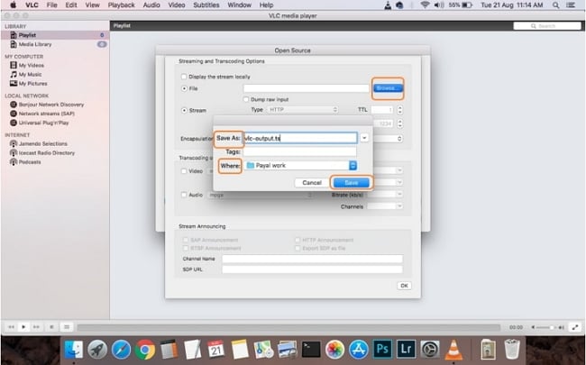Screen dimensions: 586x365
Task: Open Google Chrome from the Dock
Action: (145, 350)
